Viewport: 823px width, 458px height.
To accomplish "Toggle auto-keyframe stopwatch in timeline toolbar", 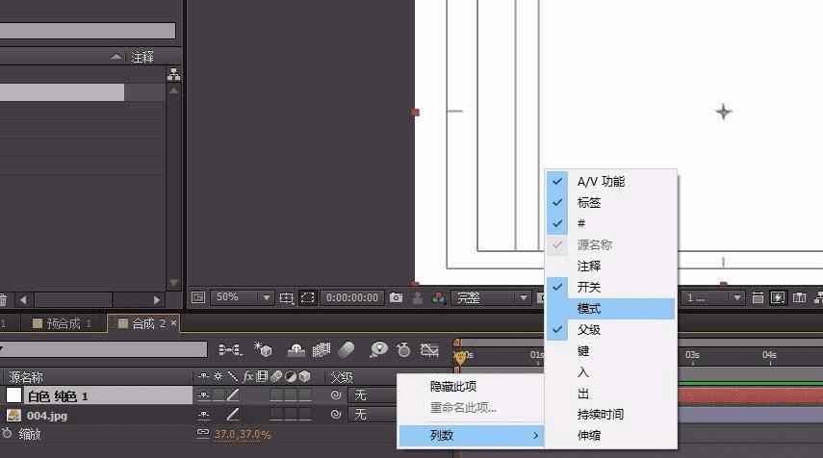I will (x=403, y=349).
